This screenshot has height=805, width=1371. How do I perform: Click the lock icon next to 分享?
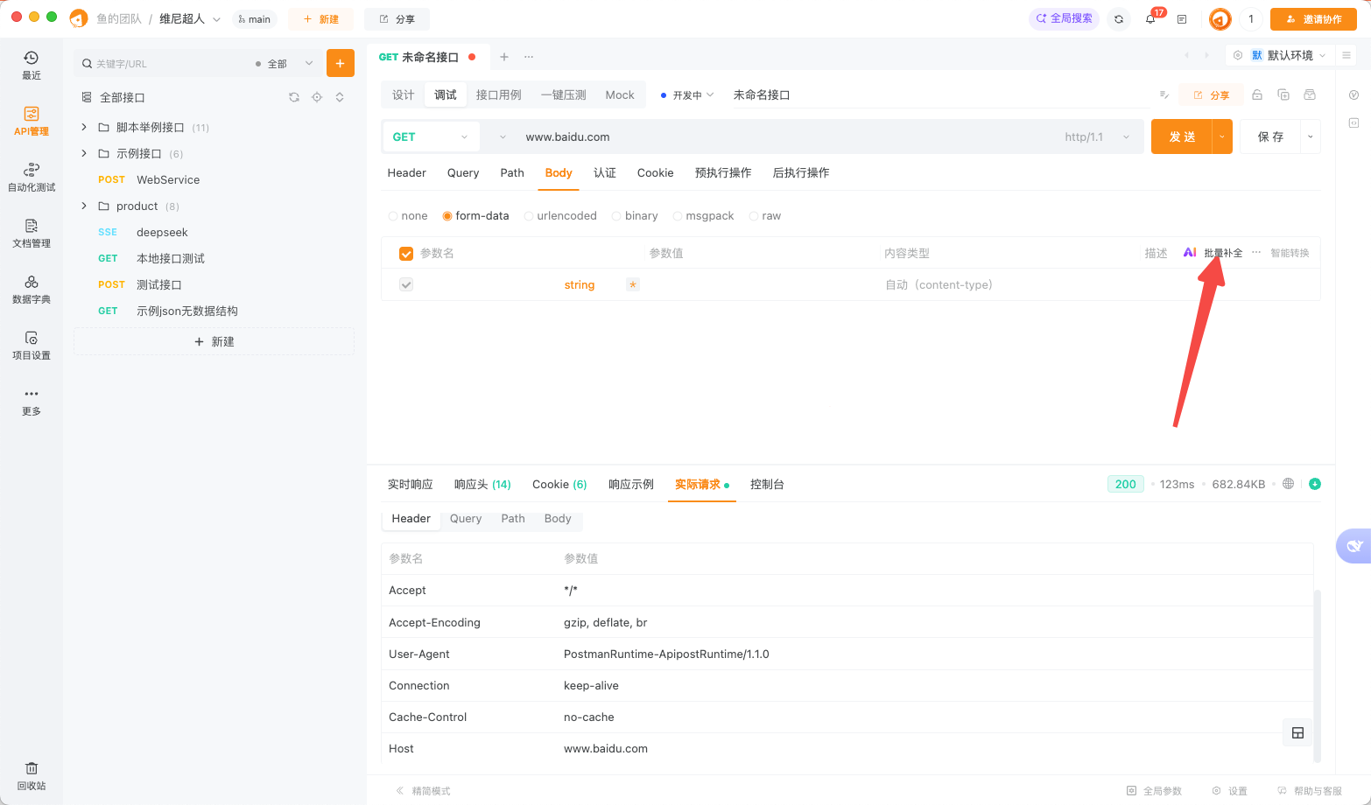1257,94
